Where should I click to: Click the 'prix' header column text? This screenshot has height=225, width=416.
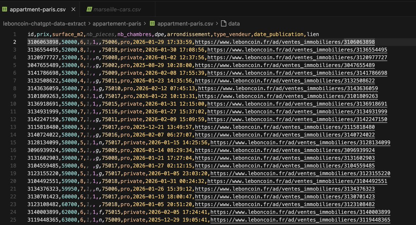pos(43,34)
